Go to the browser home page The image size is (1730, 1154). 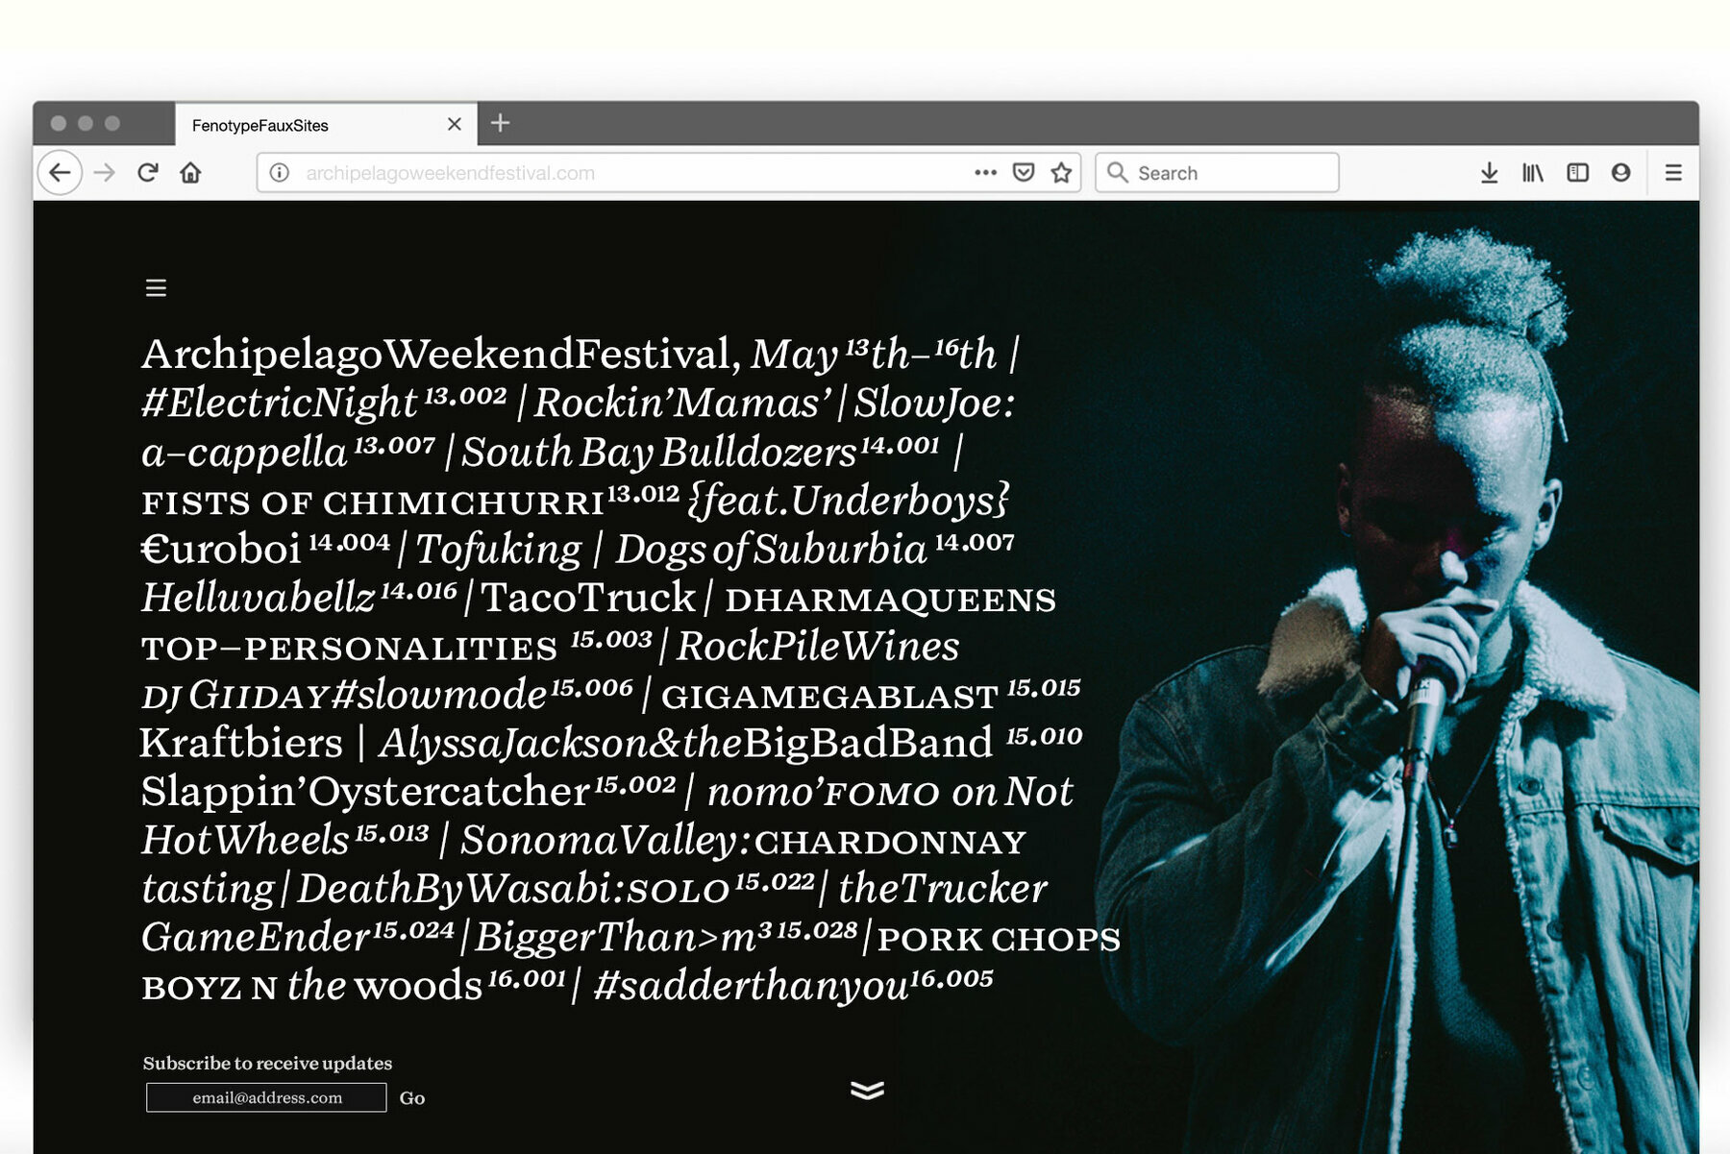(x=190, y=173)
